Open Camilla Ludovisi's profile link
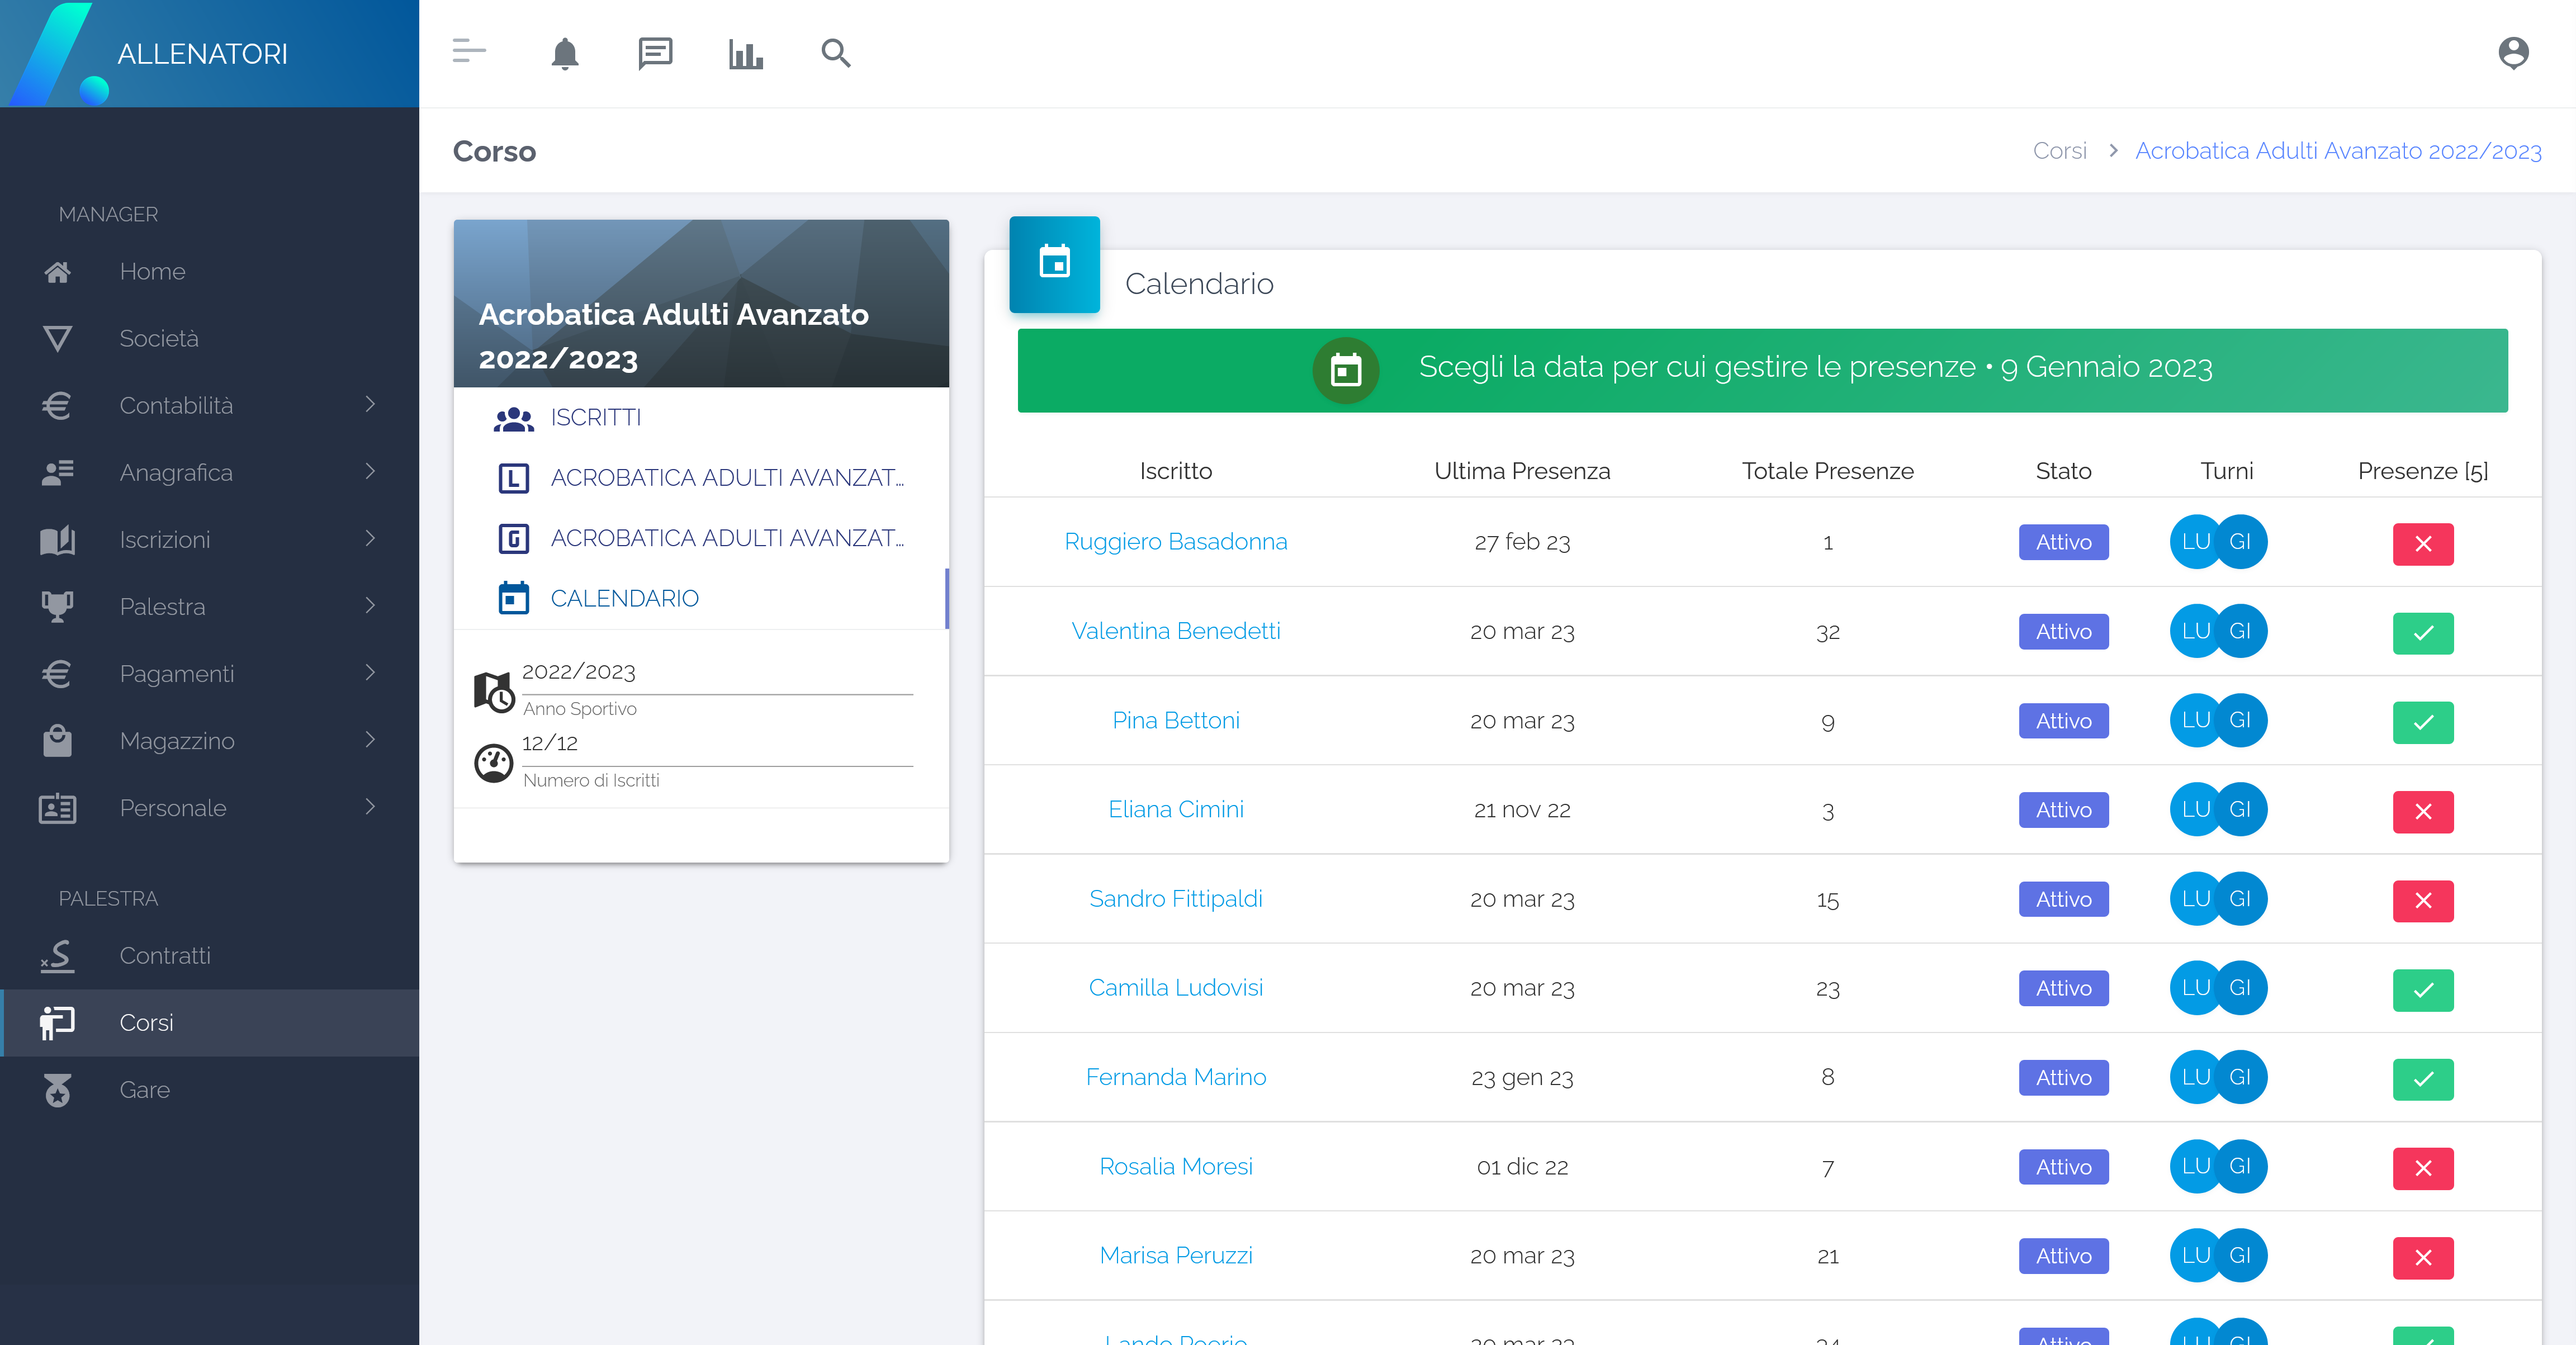Screen dimensions: 2576x1345 (x=1175, y=988)
